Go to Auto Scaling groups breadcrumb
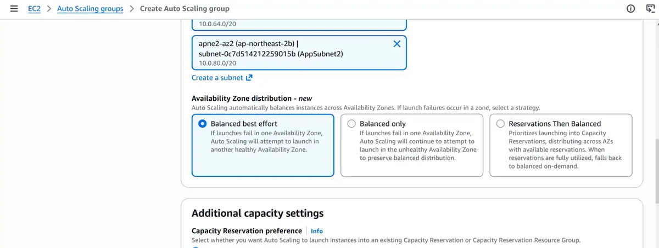This screenshot has height=248, width=659. (90, 9)
